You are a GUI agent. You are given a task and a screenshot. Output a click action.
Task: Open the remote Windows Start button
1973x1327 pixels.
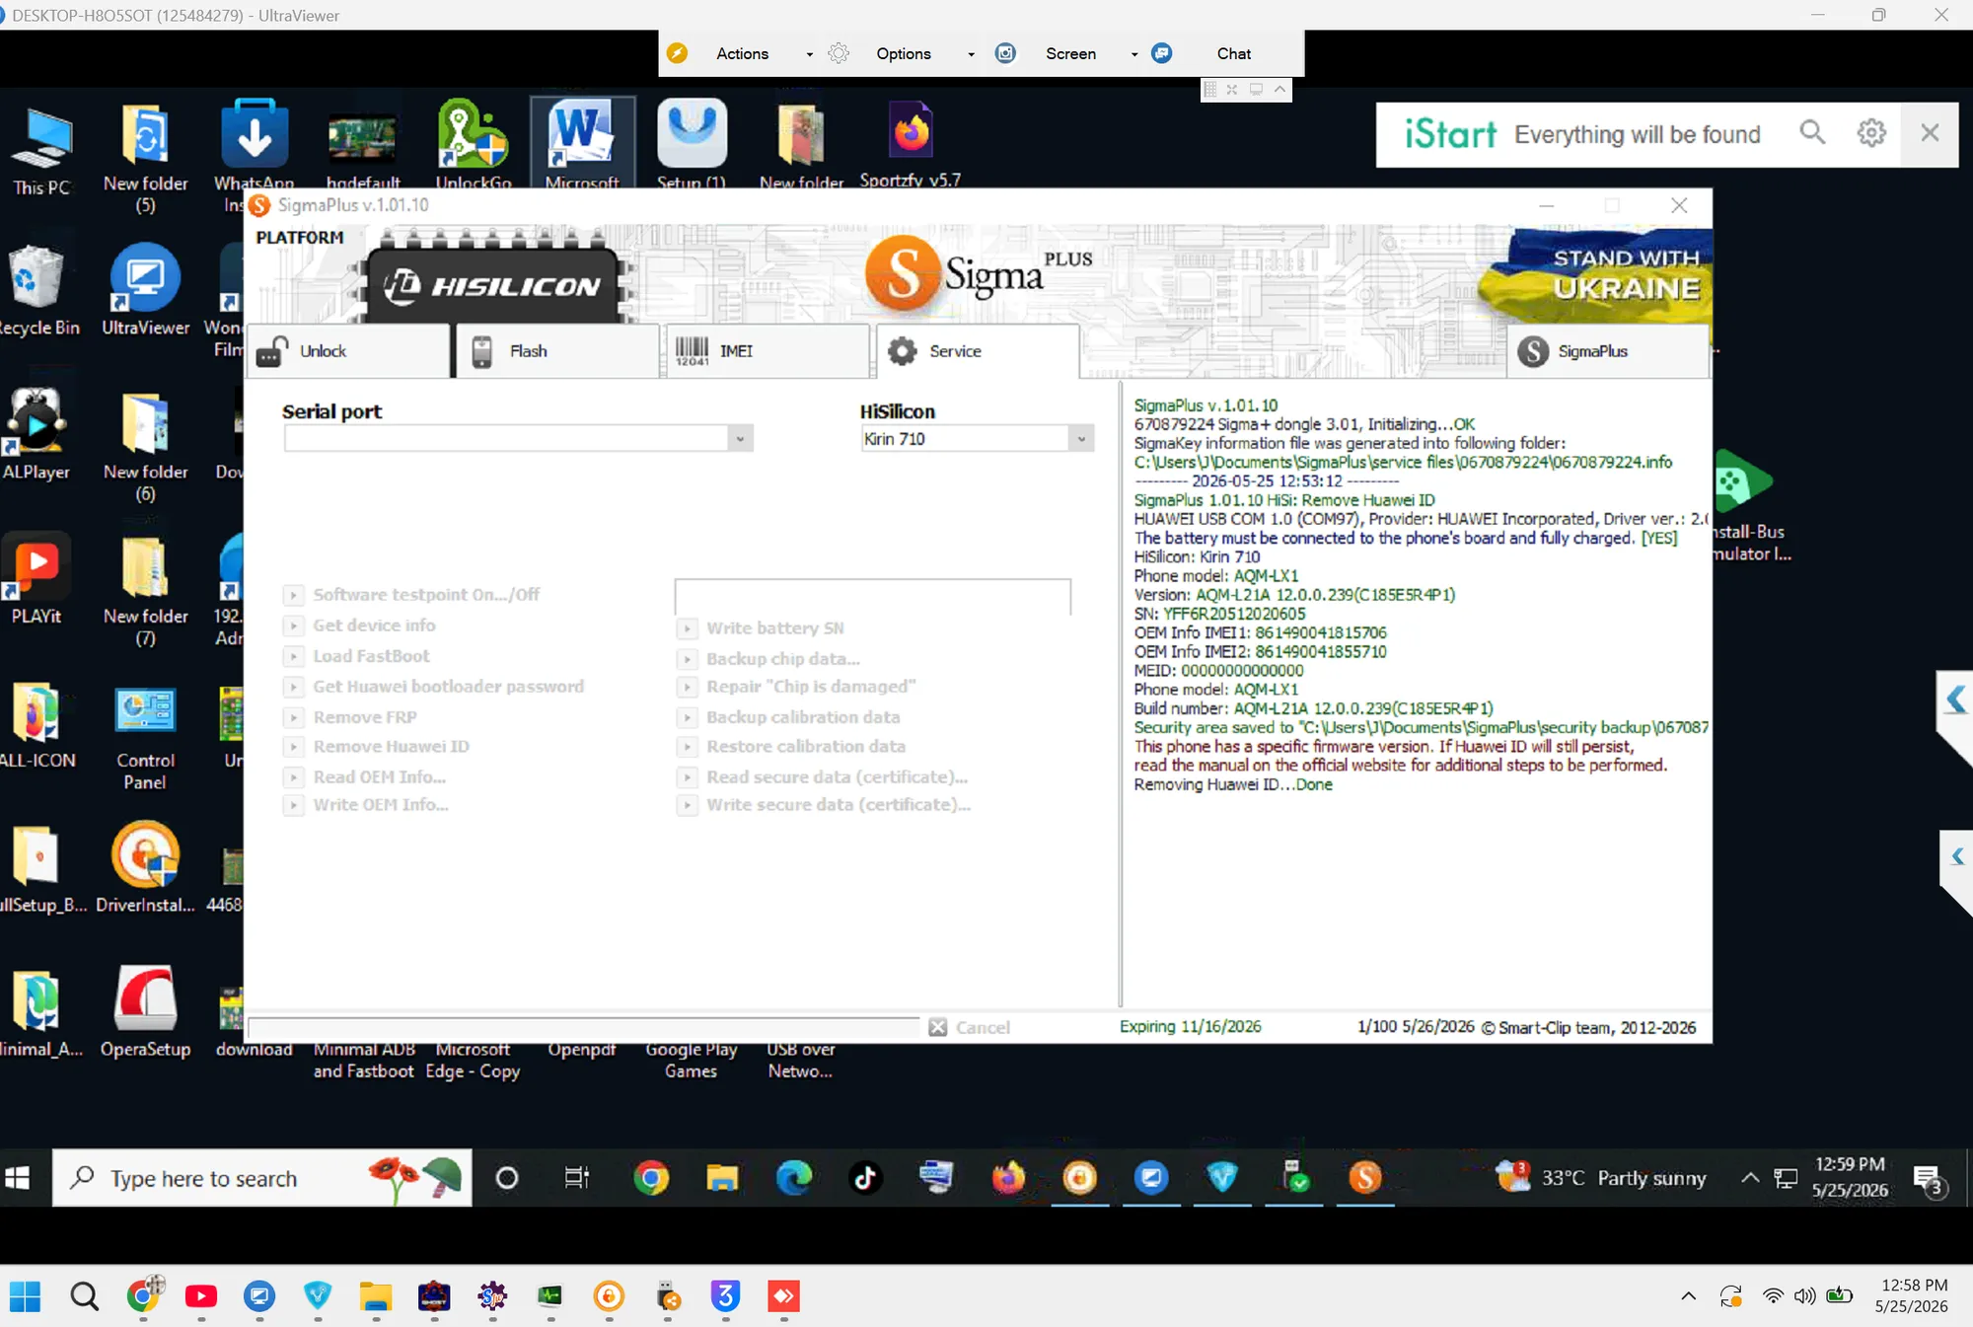pyautogui.click(x=18, y=1178)
